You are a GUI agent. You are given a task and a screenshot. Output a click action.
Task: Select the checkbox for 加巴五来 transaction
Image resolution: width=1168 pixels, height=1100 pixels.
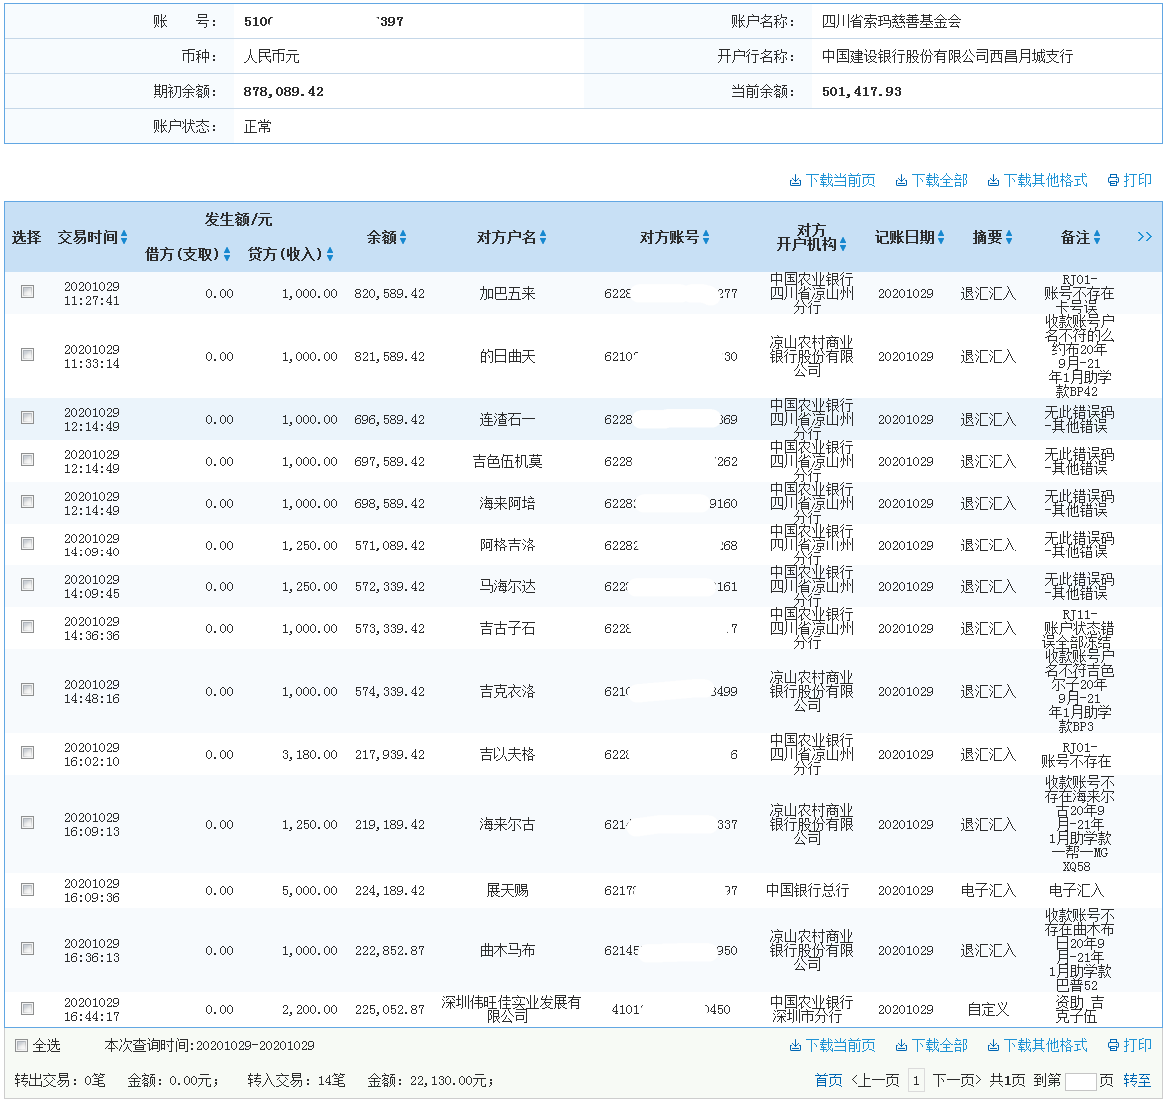(x=26, y=293)
